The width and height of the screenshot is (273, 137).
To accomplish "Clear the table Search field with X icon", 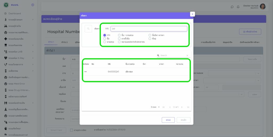I will point(187,56).
